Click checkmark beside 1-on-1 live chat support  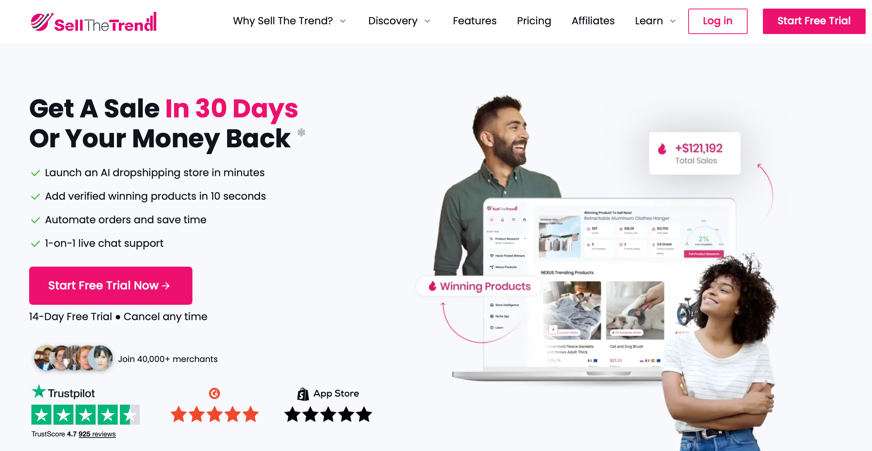tap(35, 244)
